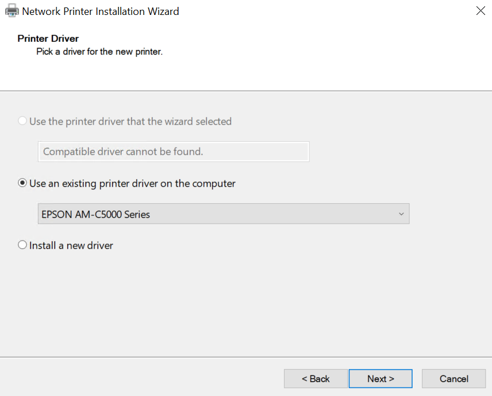Click the "Compatible driver cannot be found" field
The width and height of the screenshot is (492, 396).
[x=173, y=152]
